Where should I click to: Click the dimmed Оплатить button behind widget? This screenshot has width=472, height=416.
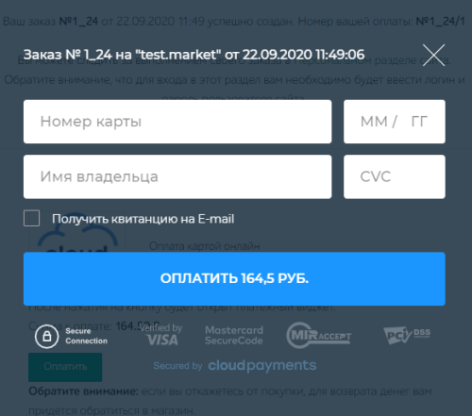[x=65, y=367]
